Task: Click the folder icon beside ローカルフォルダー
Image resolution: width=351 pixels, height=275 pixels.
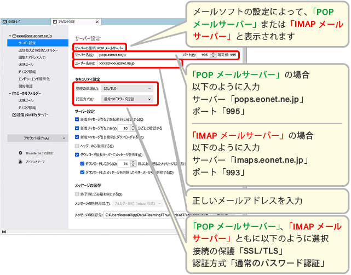Action: click(14, 93)
